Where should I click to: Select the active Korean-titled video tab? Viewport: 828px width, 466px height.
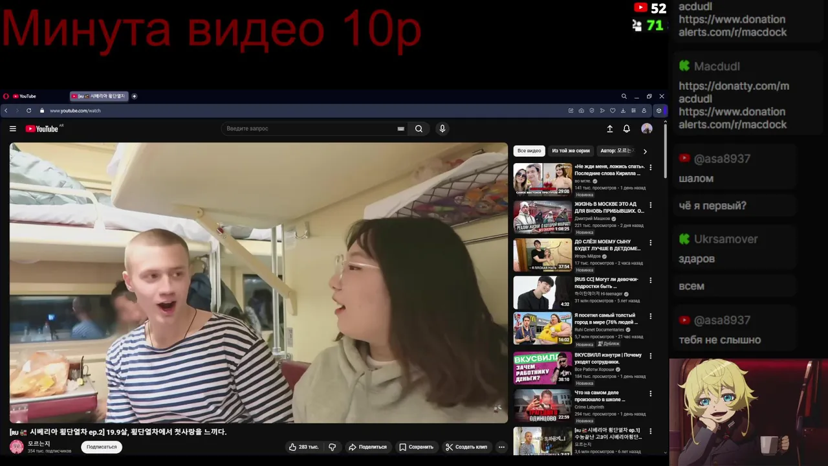click(98, 96)
